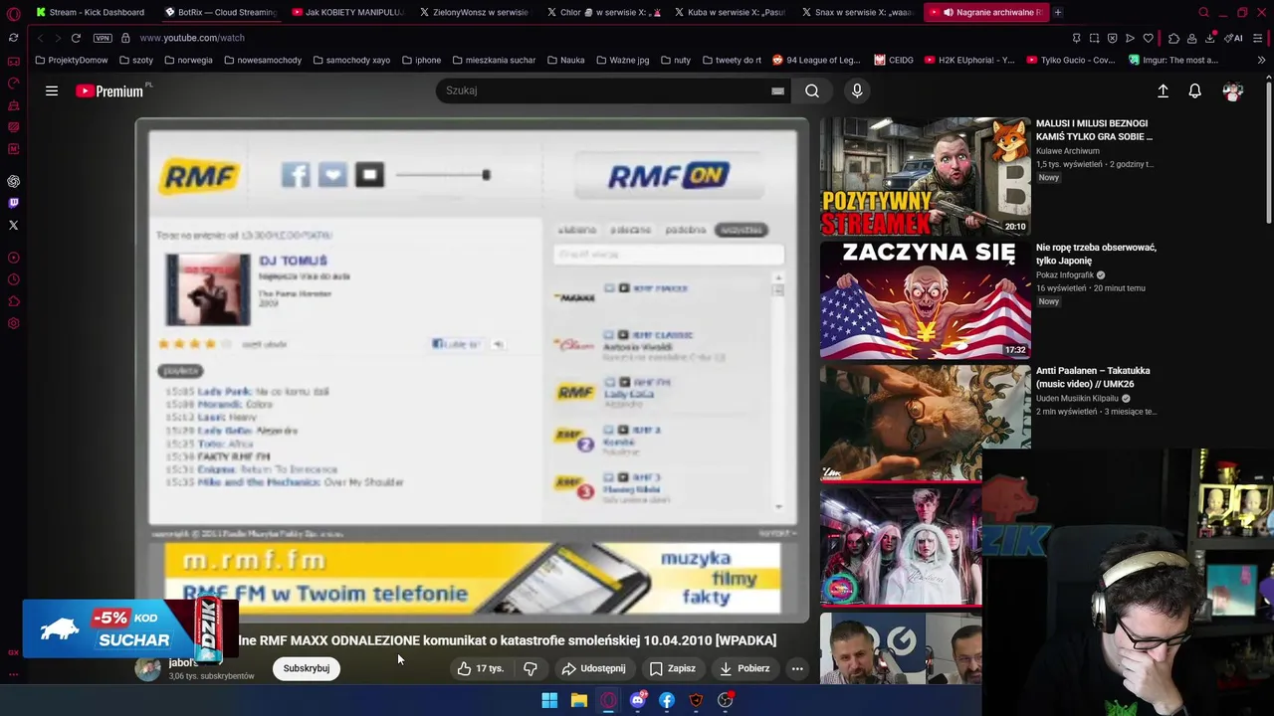The height and width of the screenshot is (716, 1274).
Task: Switch to the Jak KOBIETY MANIPULU tab
Action: pyautogui.click(x=348, y=13)
